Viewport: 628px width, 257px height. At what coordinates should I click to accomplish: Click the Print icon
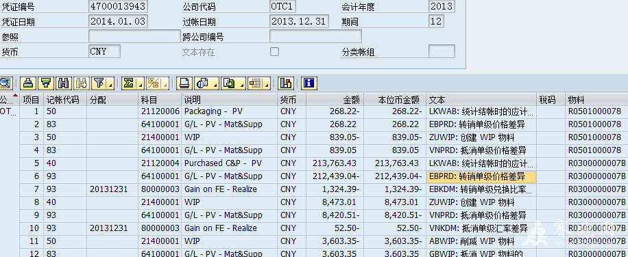(x=184, y=83)
